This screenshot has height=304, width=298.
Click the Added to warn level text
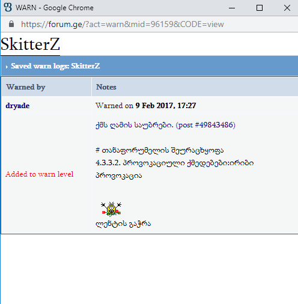click(40, 174)
